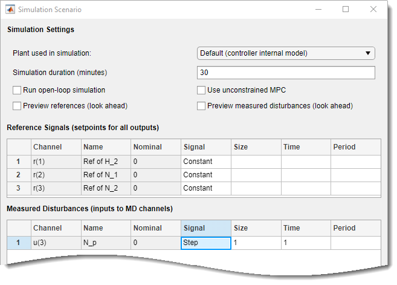
Task: Click the u(3) channel cell
Action: (x=56, y=243)
